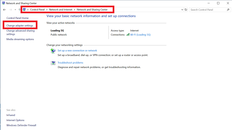Click the Wi-Fi signal strength icon
Image resolution: width=232 pixels, height=130 pixels.
pos(128,34)
